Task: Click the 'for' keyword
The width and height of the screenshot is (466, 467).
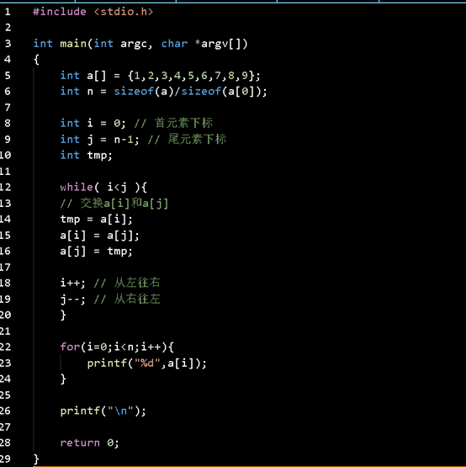Action: click(x=70, y=347)
